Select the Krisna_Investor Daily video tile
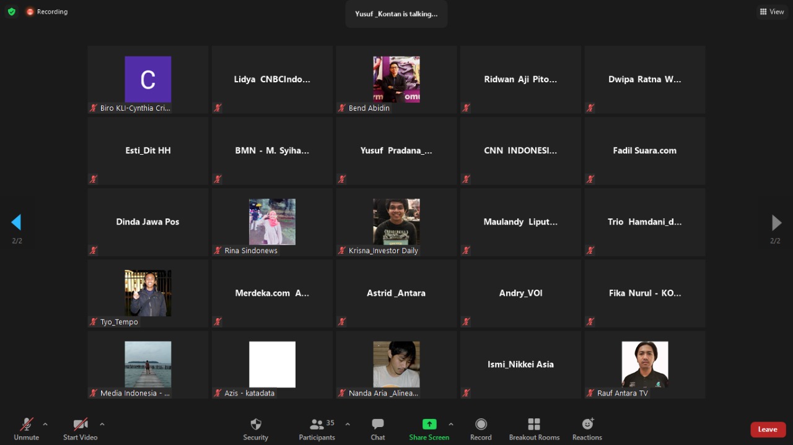This screenshot has height=445, width=793. (x=396, y=222)
